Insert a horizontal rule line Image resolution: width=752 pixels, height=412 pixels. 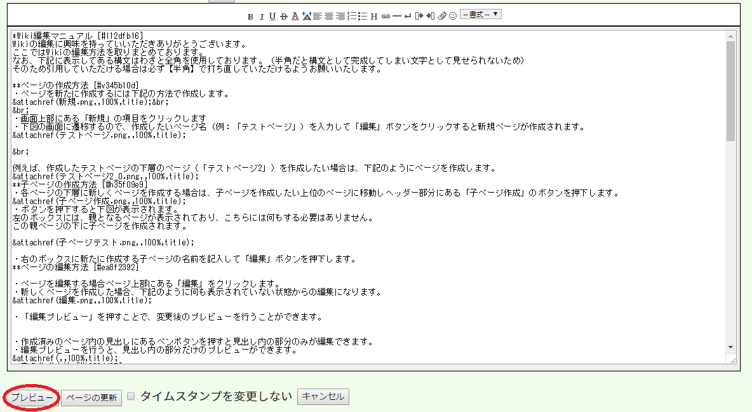(x=396, y=16)
